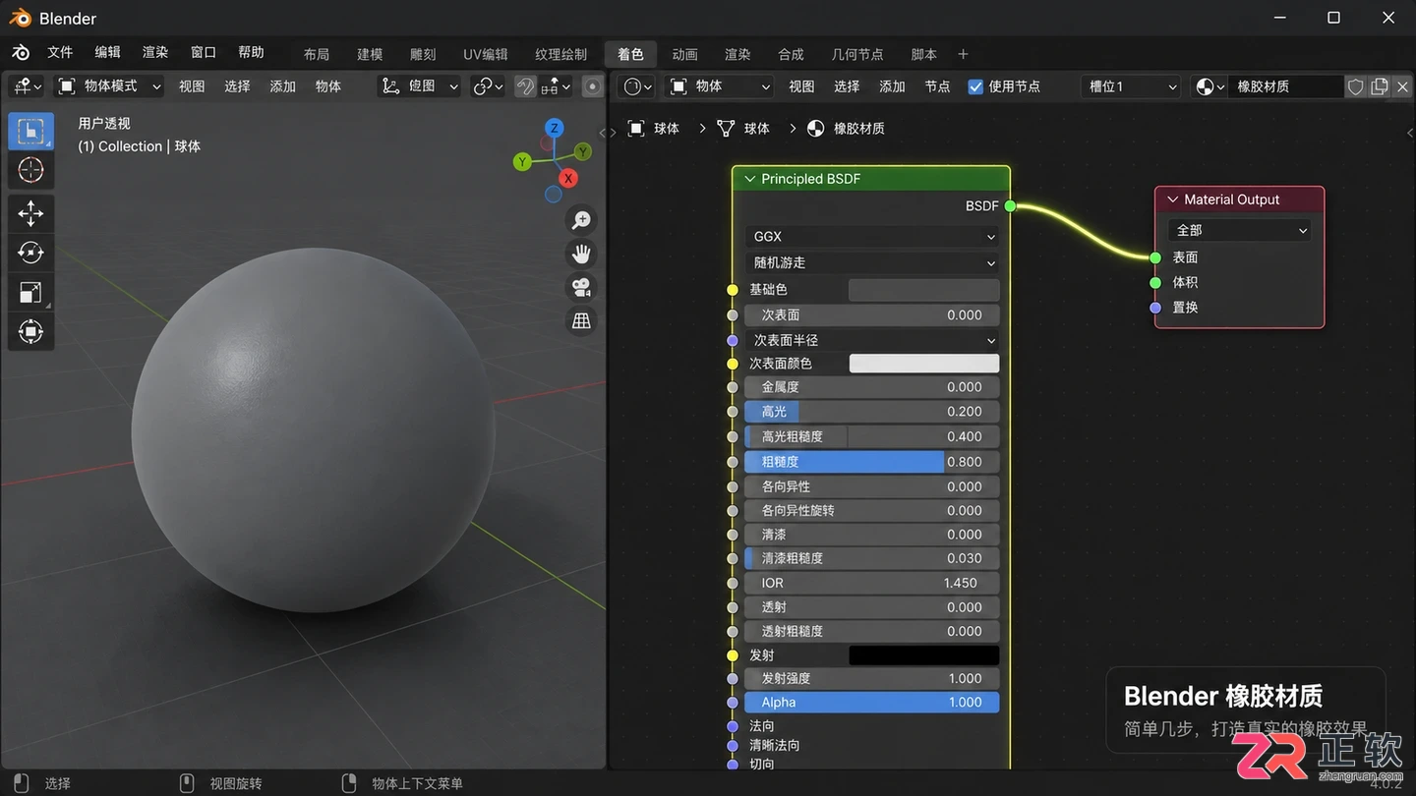Viewport: 1416px width, 796px height.
Task: Open the 全部 target dropdown in Material Output
Action: click(x=1239, y=230)
